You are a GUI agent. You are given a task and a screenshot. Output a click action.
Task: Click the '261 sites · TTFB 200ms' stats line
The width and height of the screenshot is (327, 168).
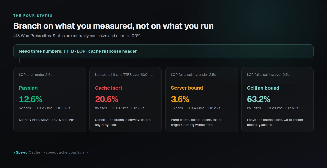[273, 108]
